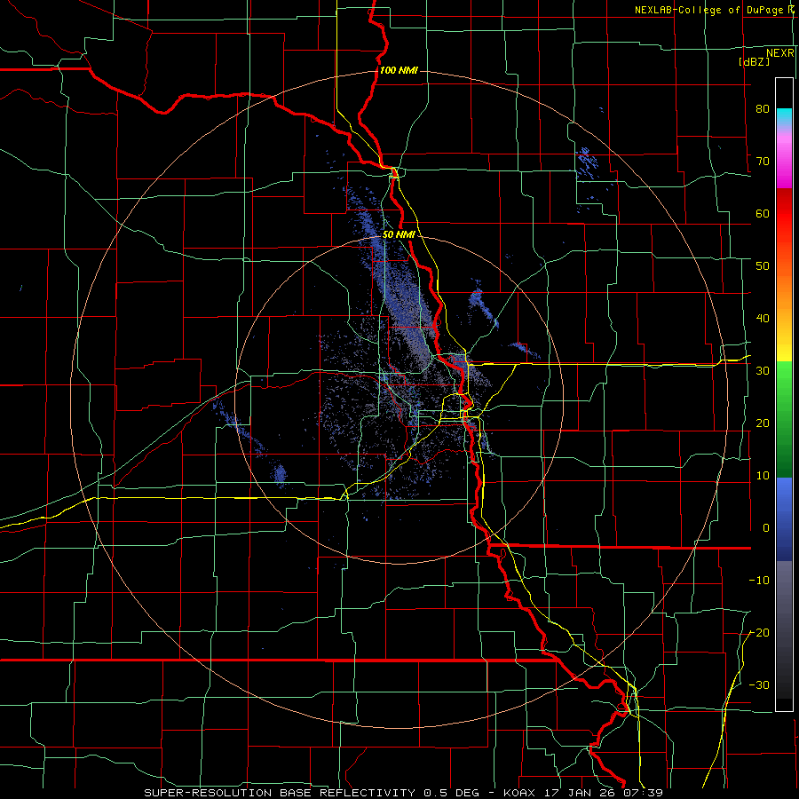Click the [dBZ] units label
This screenshot has height=799, width=799.
[x=754, y=61]
